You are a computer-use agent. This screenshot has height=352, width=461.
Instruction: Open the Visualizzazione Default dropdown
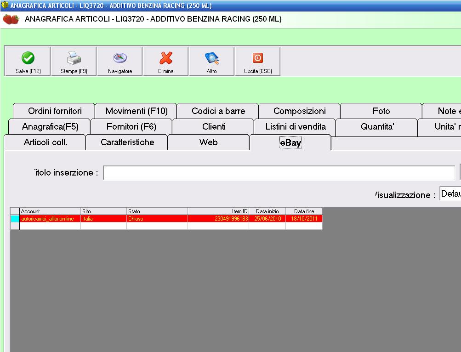click(450, 193)
